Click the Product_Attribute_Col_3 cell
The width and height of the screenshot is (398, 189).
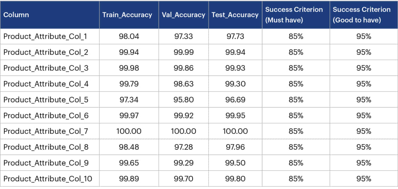50,68
